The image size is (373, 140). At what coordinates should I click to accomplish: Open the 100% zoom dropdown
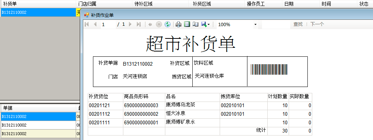[256, 24]
